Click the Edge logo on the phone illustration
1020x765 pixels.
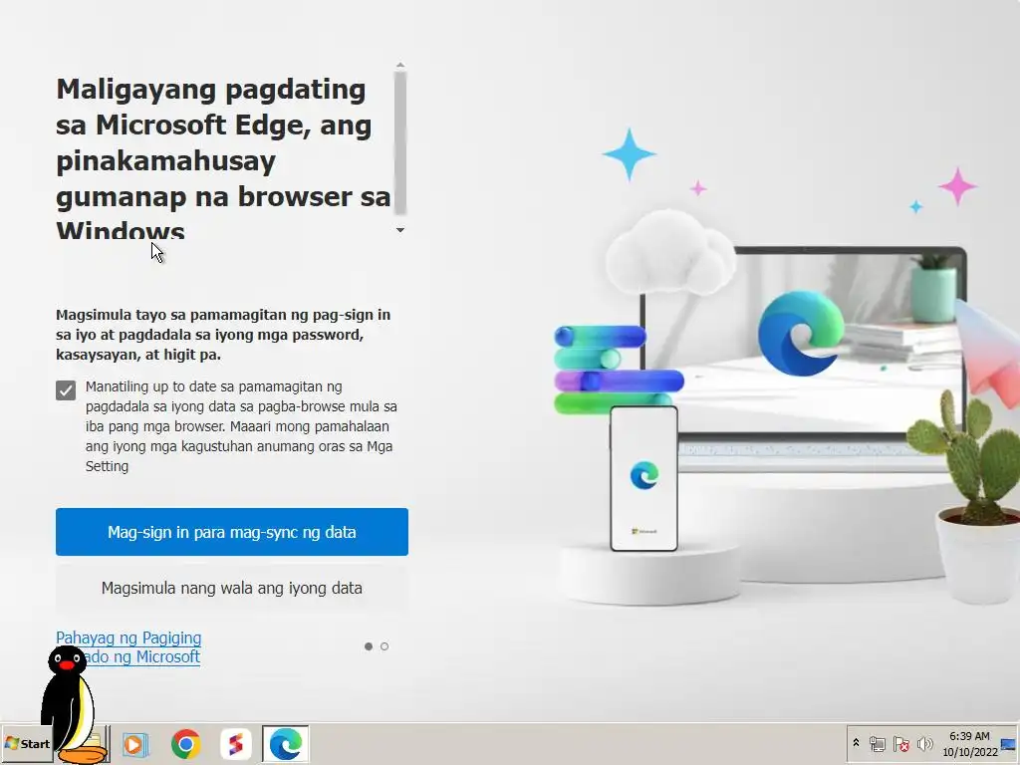coord(644,475)
